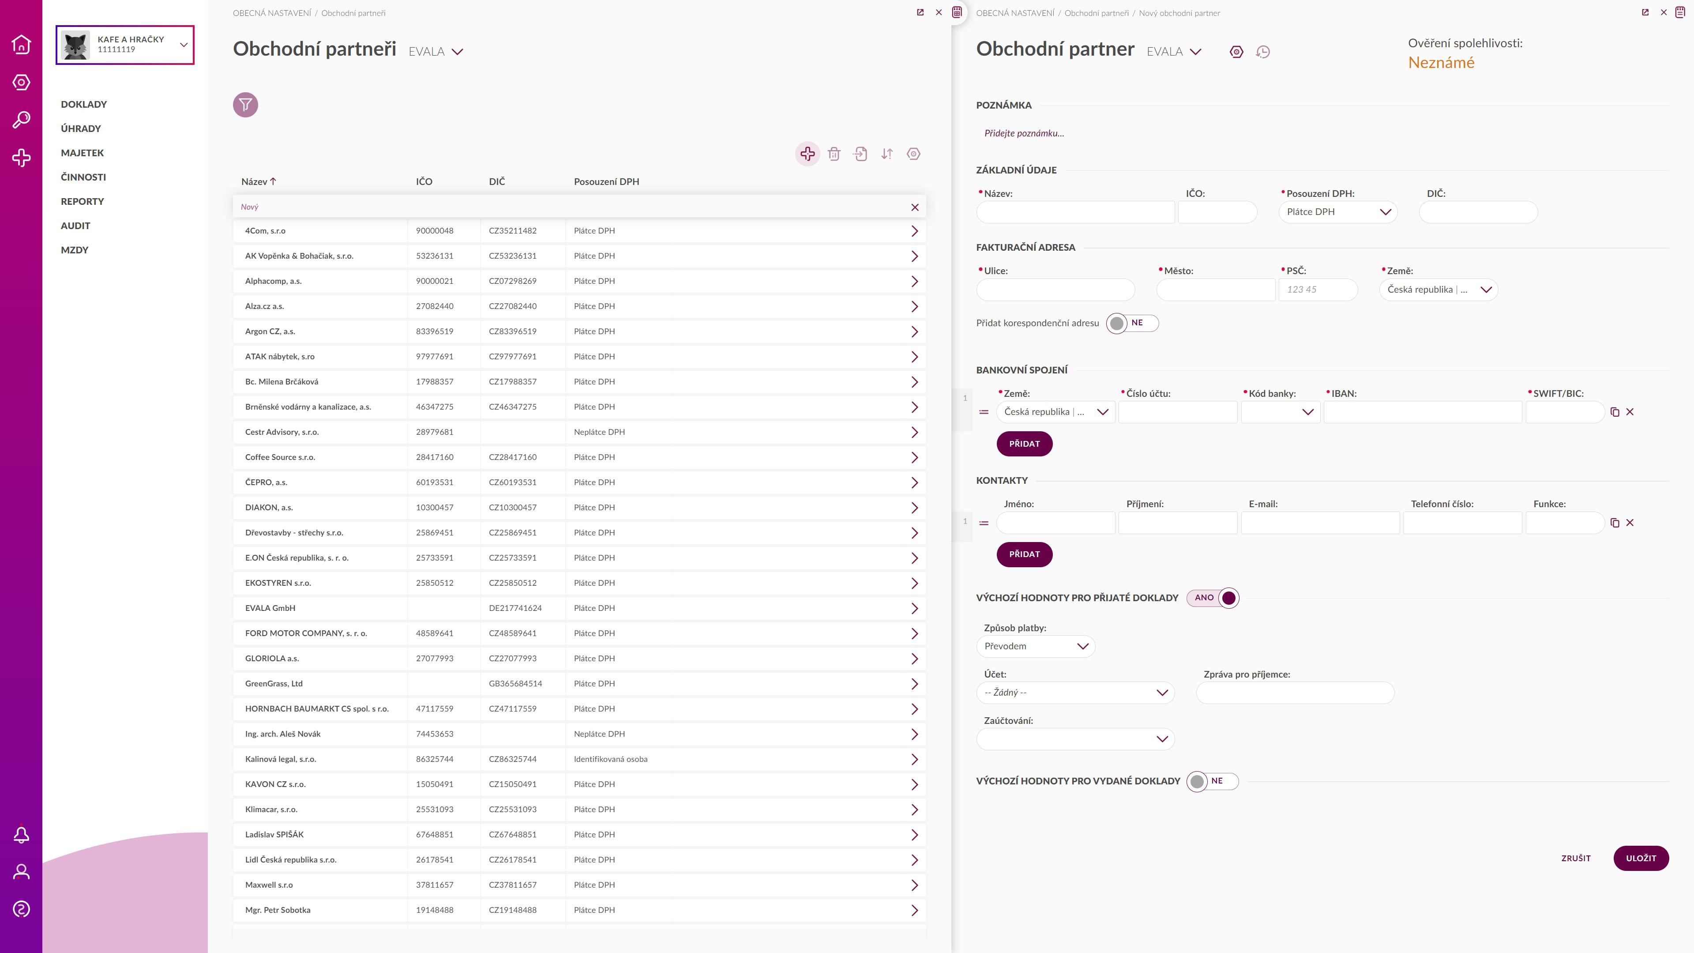
Task: Click the sort arrows icon in list toolbar
Action: pyautogui.click(x=887, y=154)
